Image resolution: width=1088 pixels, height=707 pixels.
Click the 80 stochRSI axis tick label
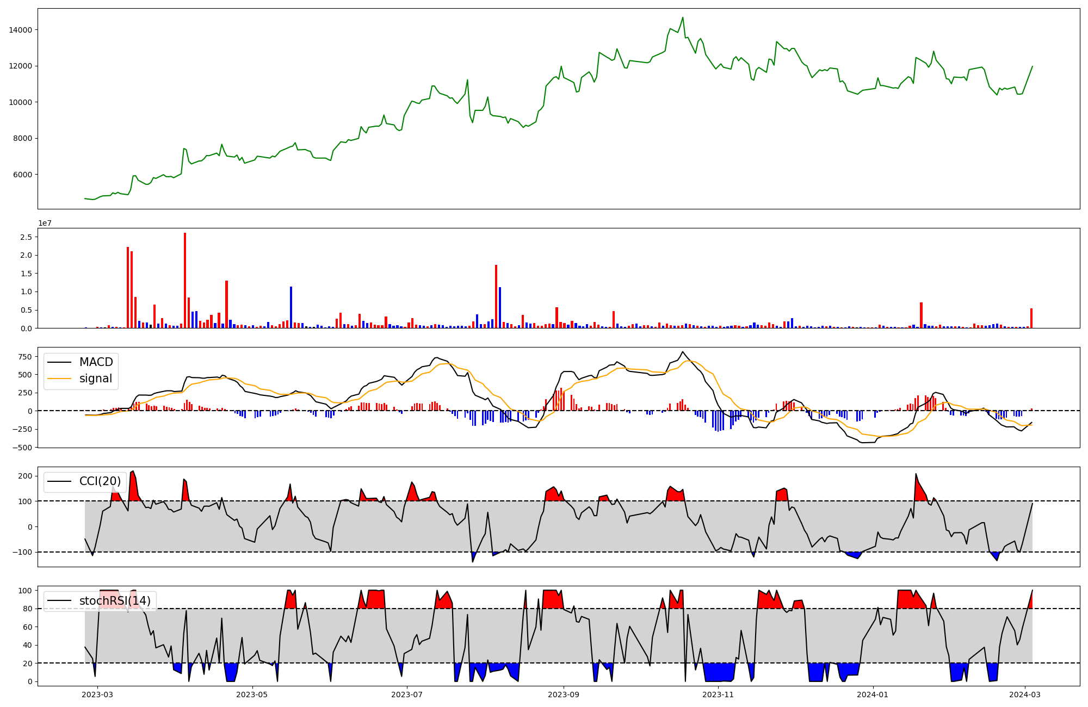pos(27,609)
